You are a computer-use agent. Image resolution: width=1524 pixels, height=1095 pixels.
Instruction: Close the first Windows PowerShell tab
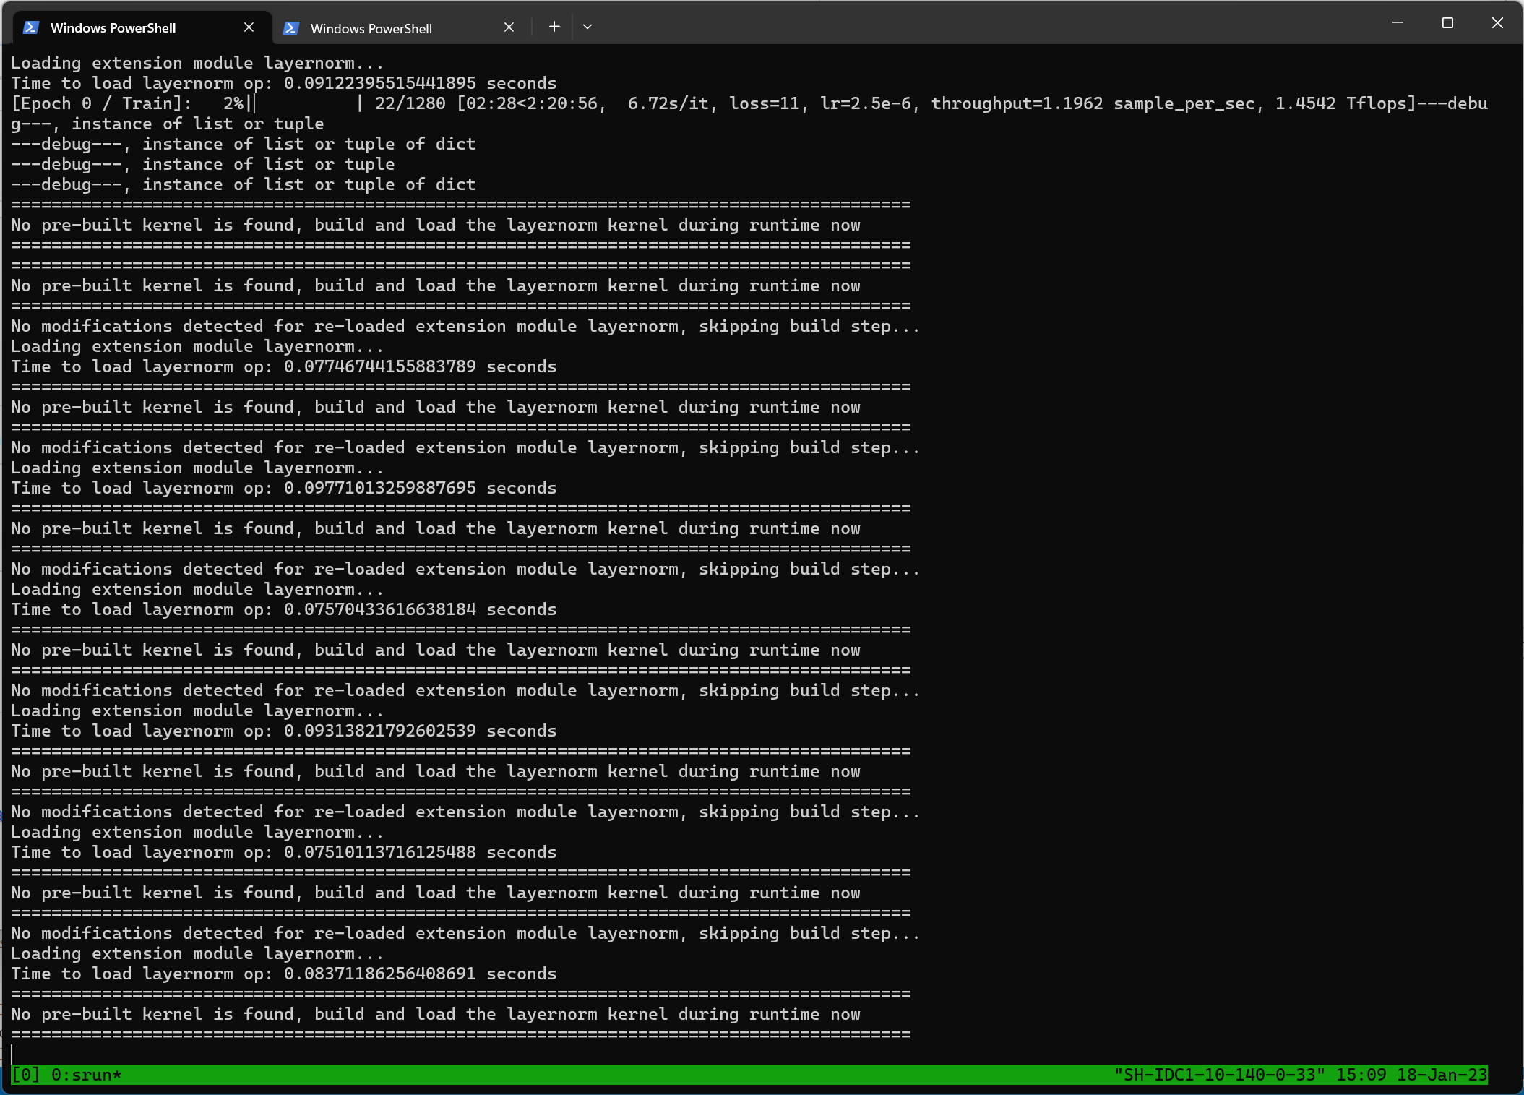pyautogui.click(x=249, y=27)
